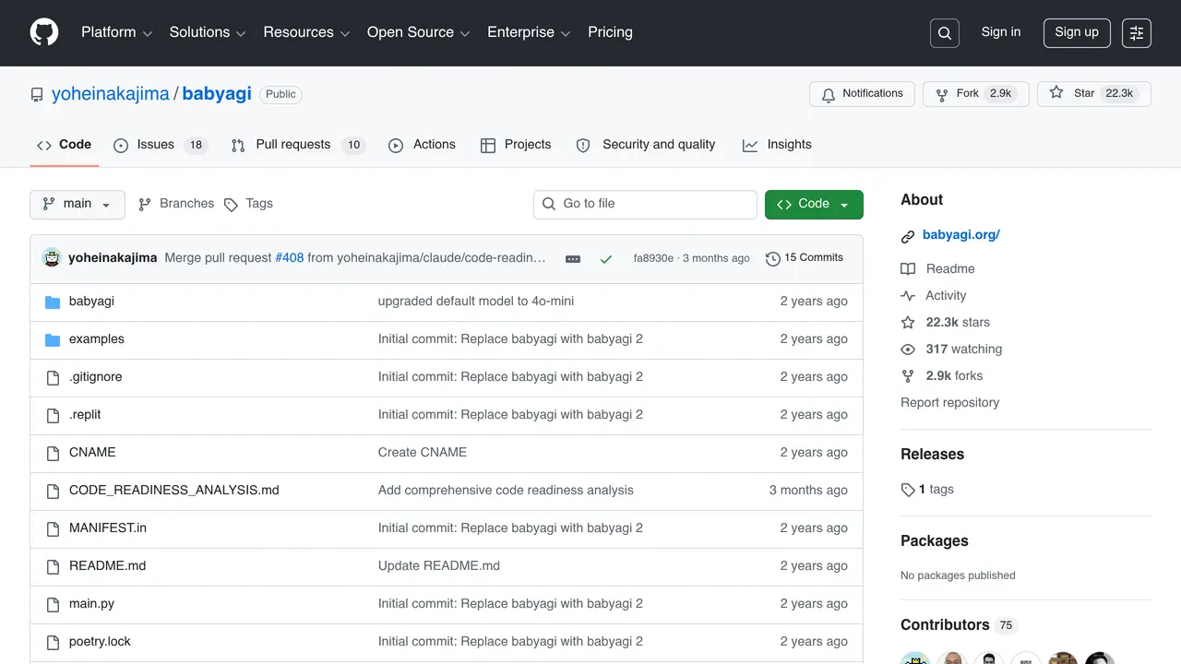Screen dimensions: 1181x664
Task: Open appearance settings sliders icon
Action: coord(1137,33)
